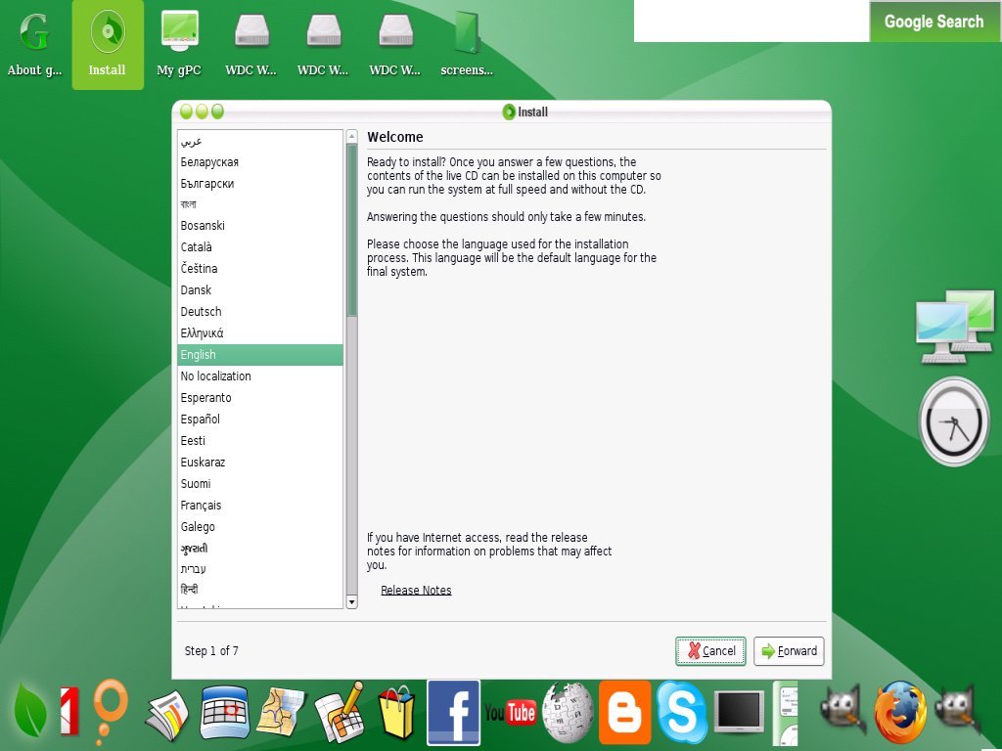Select the عربي language entry
The height and width of the screenshot is (751, 1002).
click(260, 141)
